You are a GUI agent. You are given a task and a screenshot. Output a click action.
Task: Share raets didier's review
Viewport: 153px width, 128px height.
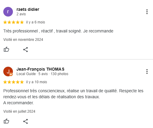coord(25,50)
